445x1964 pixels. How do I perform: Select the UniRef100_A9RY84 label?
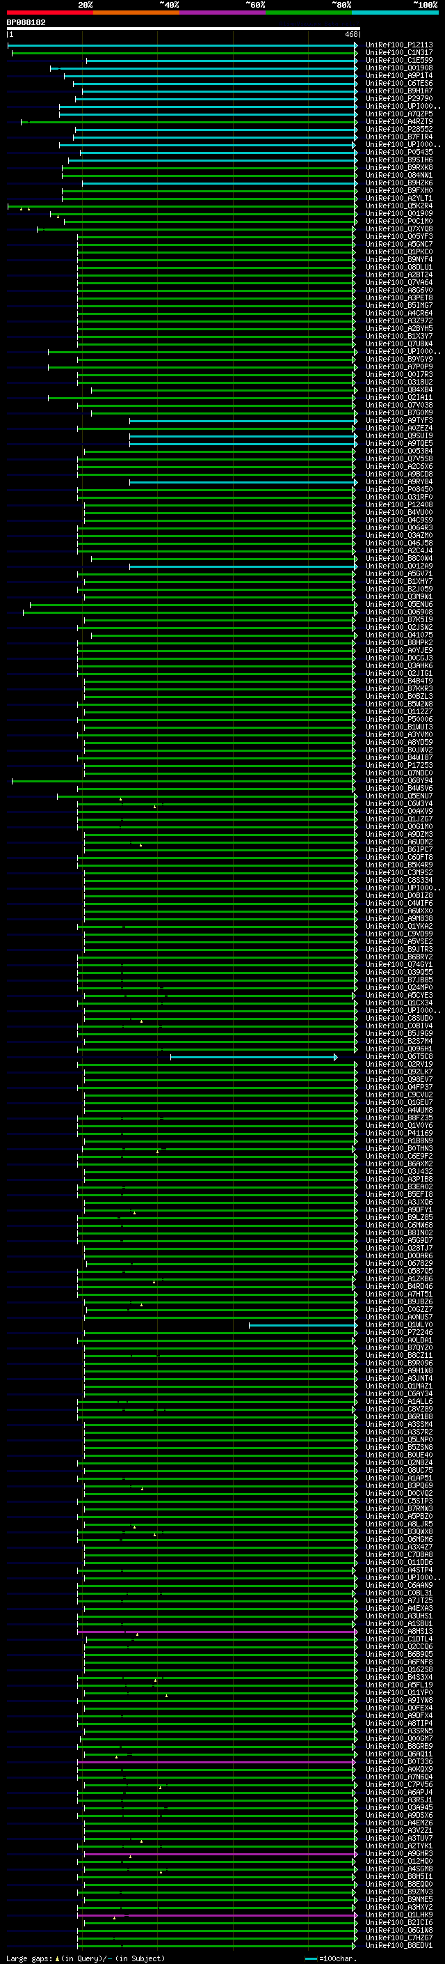tap(398, 482)
